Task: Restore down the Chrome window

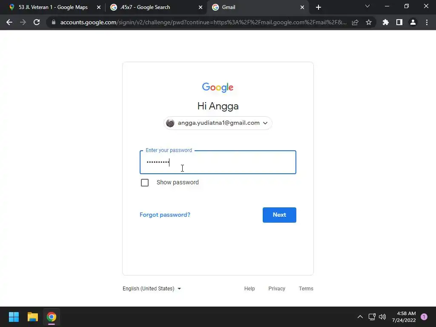Action: point(407,6)
